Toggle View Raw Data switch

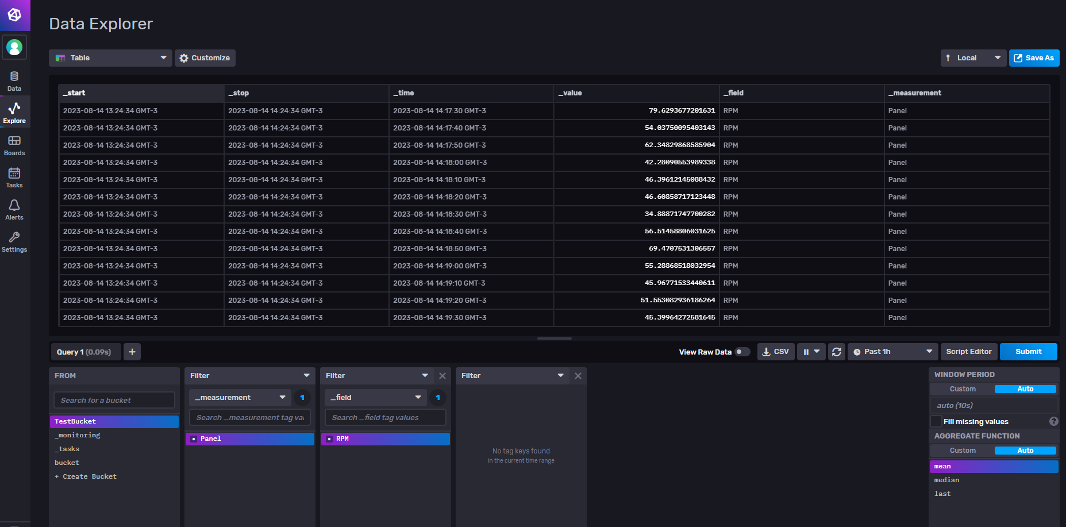coord(742,352)
